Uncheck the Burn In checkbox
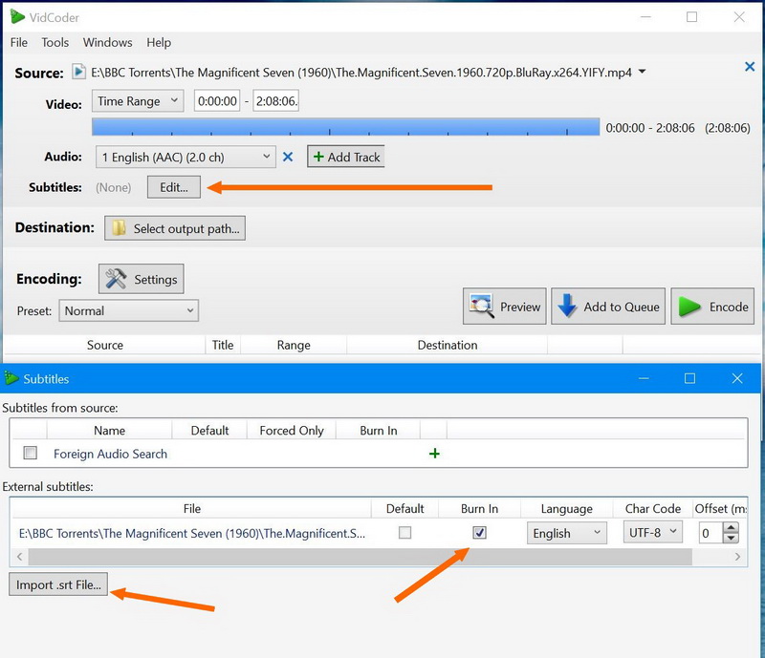This screenshot has height=658, width=765. click(480, 533)
